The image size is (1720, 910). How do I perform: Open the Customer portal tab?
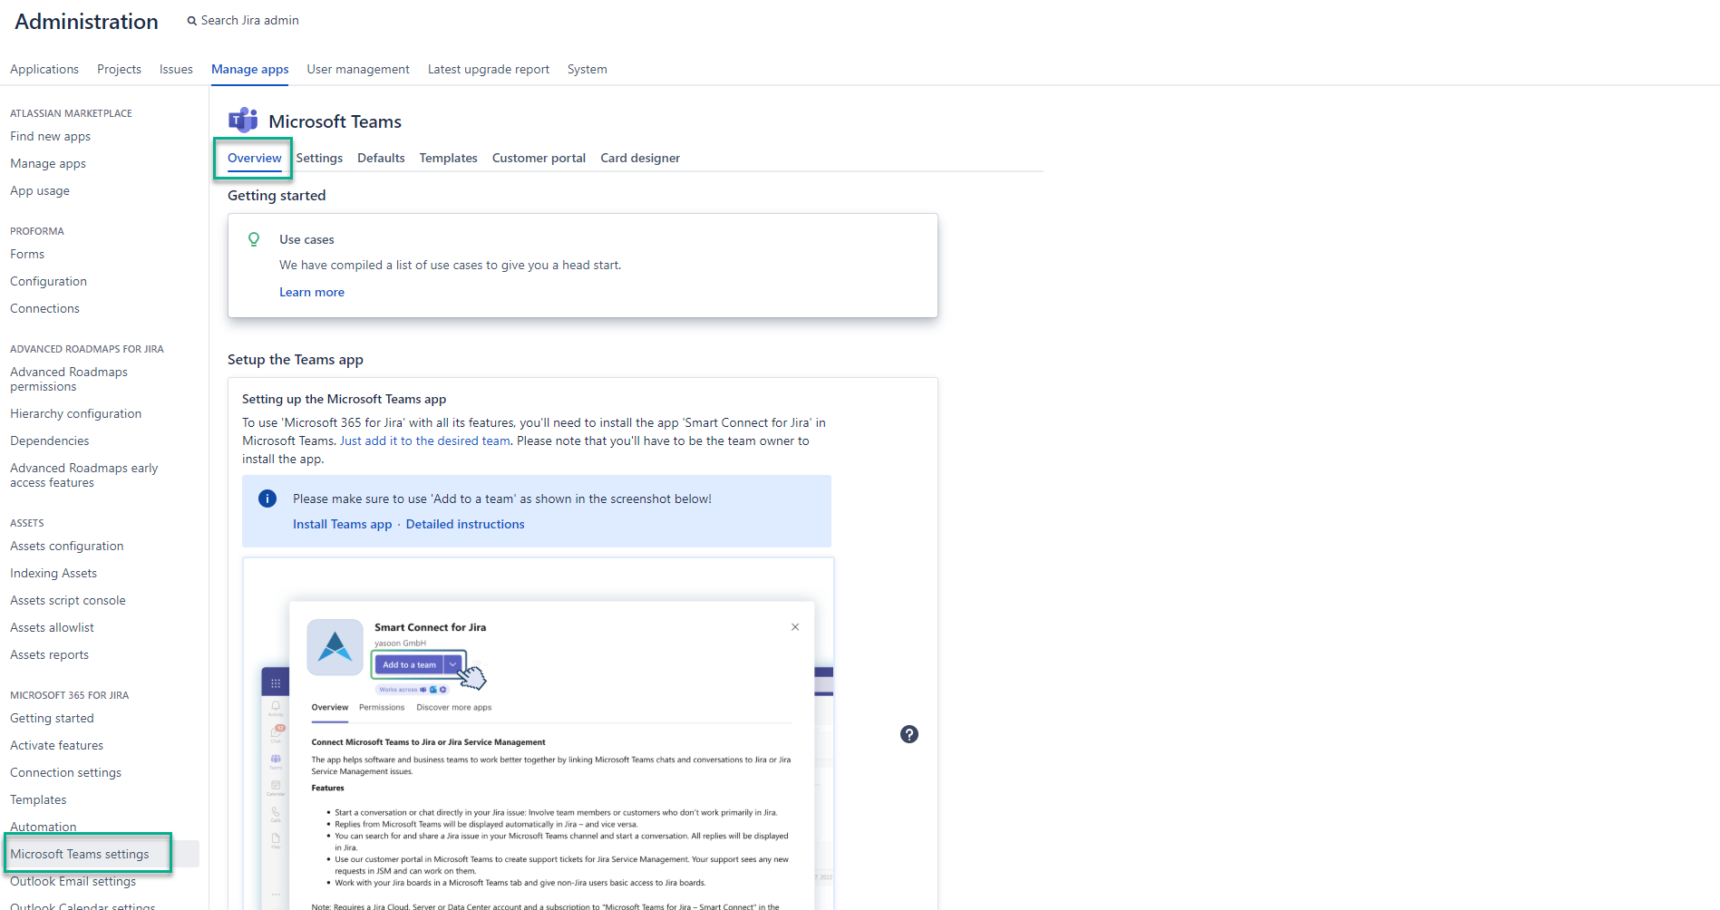(x=539, y=158)
